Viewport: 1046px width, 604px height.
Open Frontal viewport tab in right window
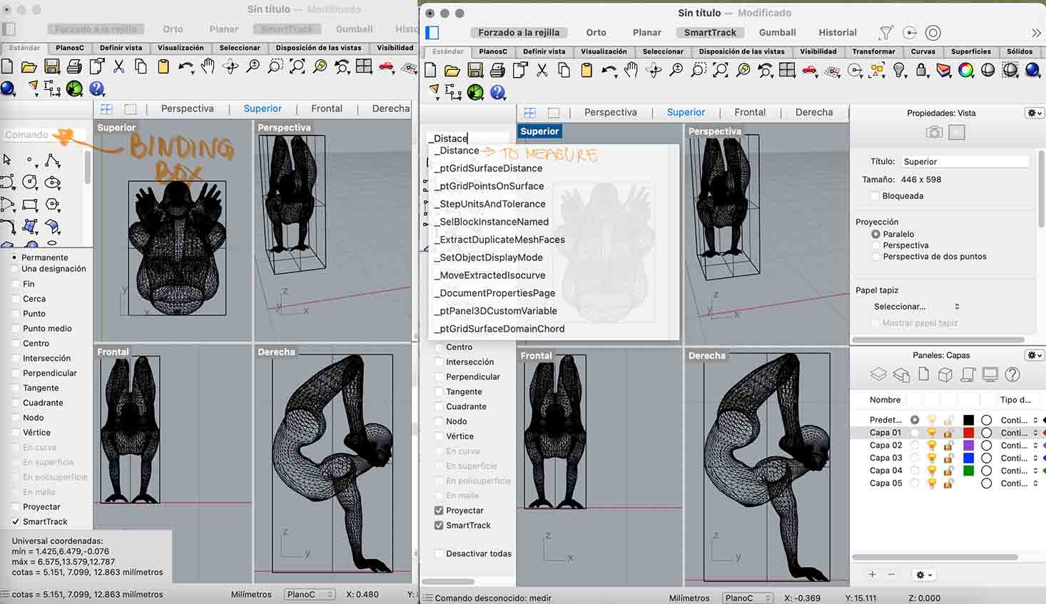tap(750, 113)
